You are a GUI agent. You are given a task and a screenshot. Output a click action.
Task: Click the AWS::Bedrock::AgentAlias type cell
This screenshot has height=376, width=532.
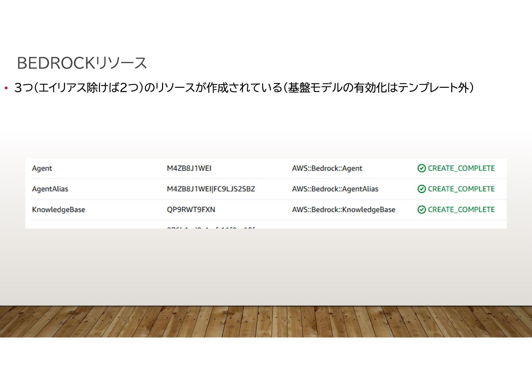[335, 189]
